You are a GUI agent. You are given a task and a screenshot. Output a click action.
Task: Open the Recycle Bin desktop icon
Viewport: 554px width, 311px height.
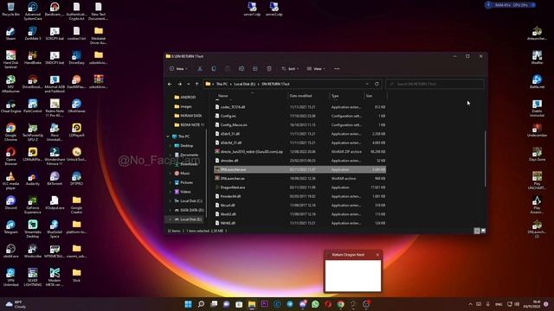(10, 10)
